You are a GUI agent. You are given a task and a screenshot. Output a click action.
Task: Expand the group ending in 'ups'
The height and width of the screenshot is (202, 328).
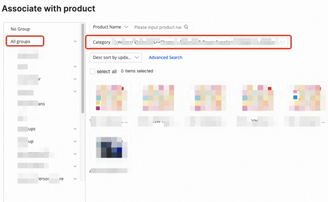[x=75, y=129]
